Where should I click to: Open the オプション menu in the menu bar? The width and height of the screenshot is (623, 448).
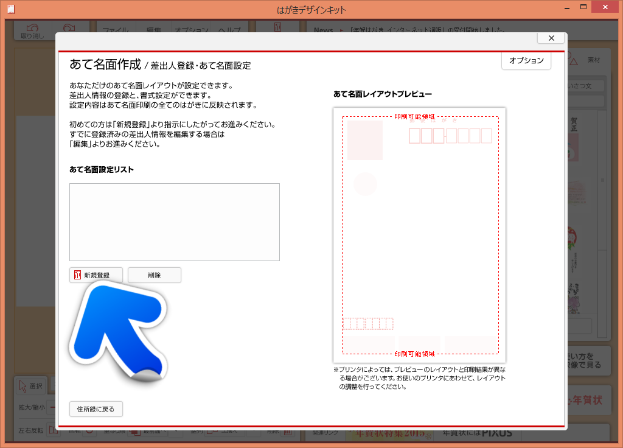(x=192, y=30)
